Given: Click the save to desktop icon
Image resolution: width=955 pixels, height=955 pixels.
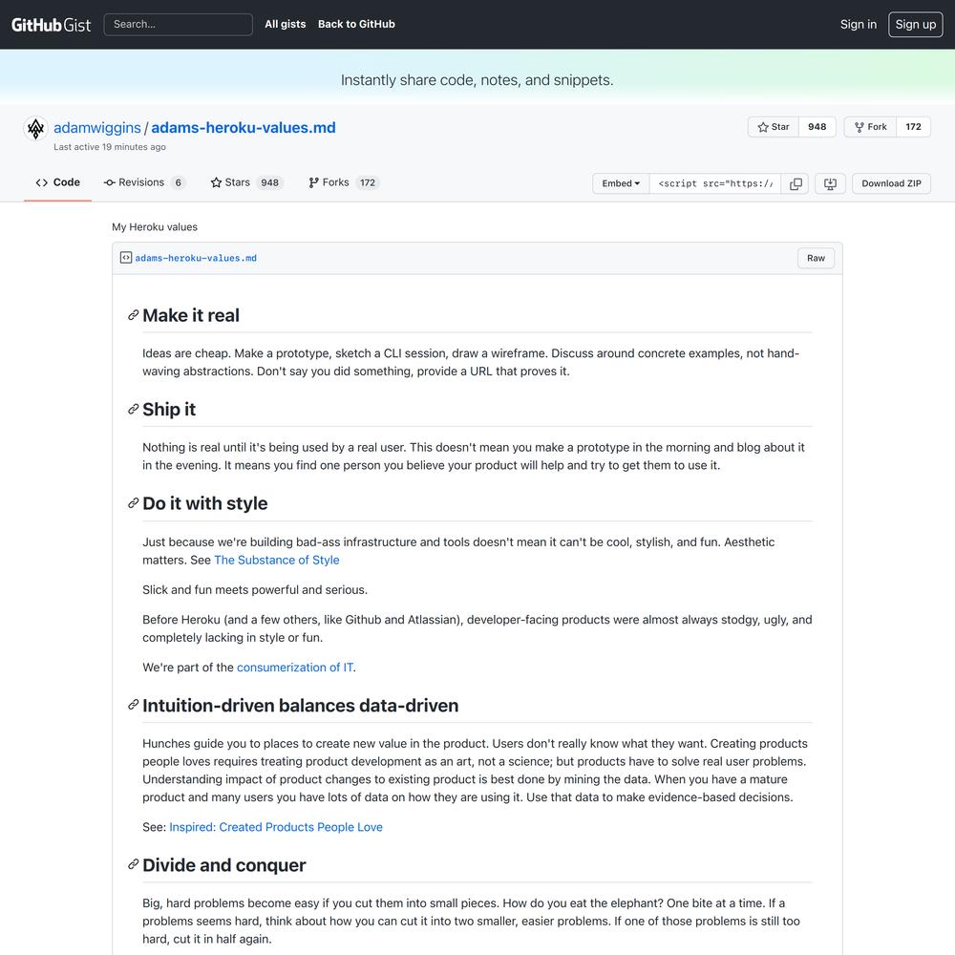Looking at the screenshot, I should click(x=830, y=183).
